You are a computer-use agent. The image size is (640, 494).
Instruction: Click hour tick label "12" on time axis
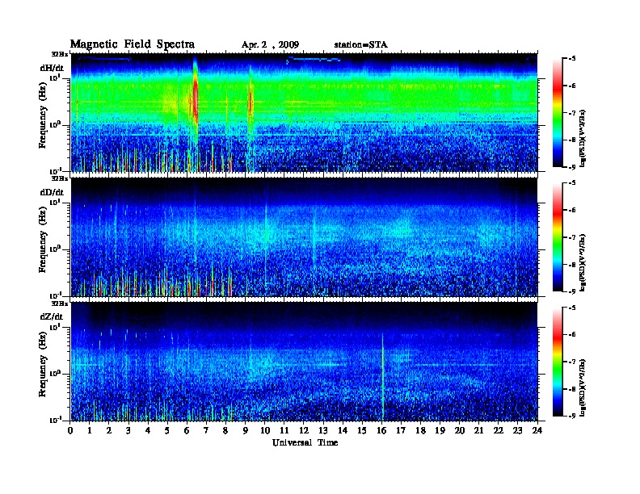[x=304, y=430]
